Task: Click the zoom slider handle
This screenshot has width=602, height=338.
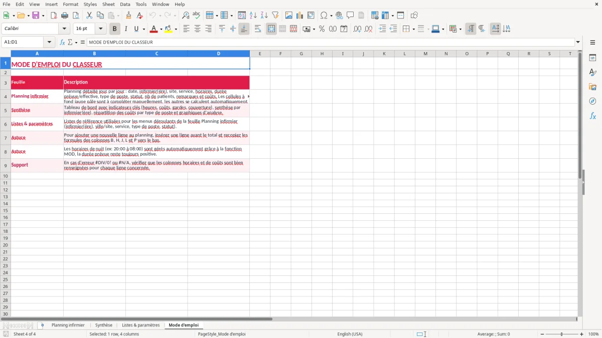Action: pos(561,334)
